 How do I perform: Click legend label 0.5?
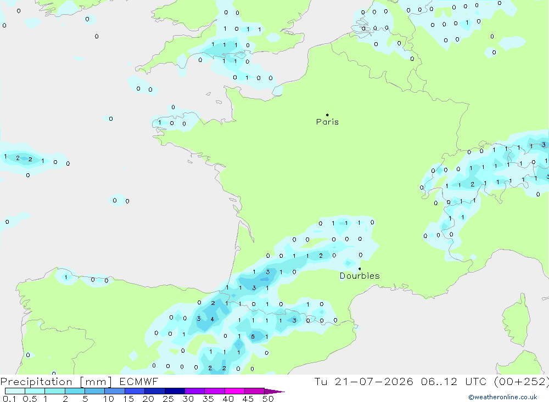(x=30, y=399)
